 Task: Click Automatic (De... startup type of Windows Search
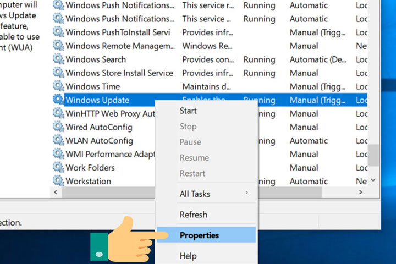coord(318,59)
